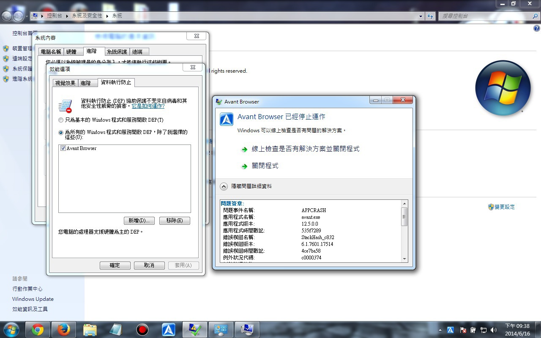This screenshot has width=541, height=338.
Task: Click the Avant Browser logo in the crash dialog
Action: click(x=227, y=119)
